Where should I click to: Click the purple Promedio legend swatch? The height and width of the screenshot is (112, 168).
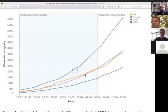pyautogui.click(x=131, y=17)
